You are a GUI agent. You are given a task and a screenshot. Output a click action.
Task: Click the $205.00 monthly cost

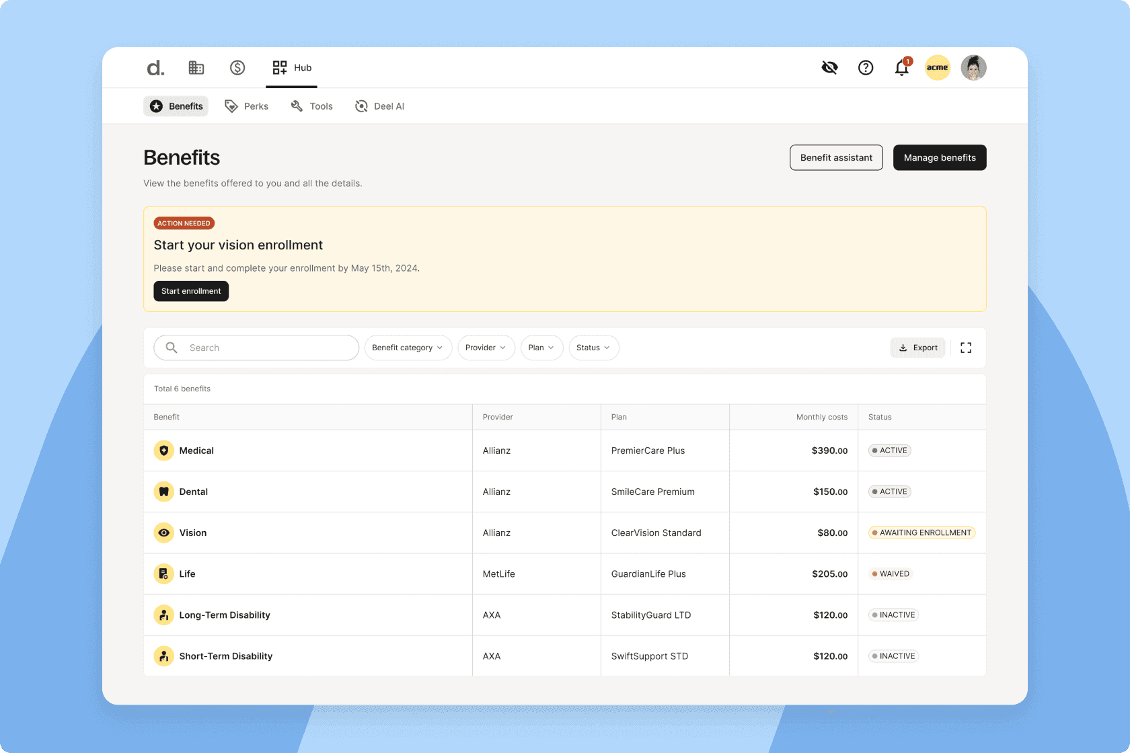[x=829, y=573]
